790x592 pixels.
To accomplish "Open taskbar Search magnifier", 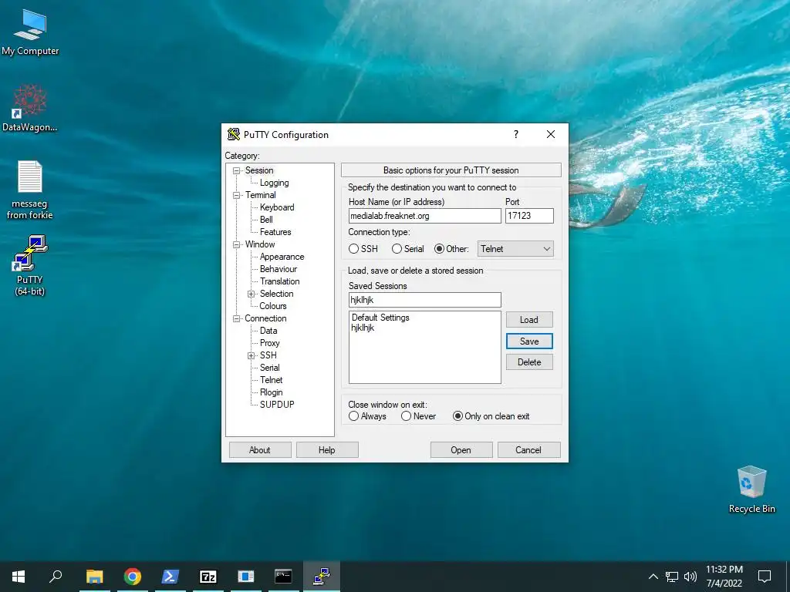I will tap(56, 577).
